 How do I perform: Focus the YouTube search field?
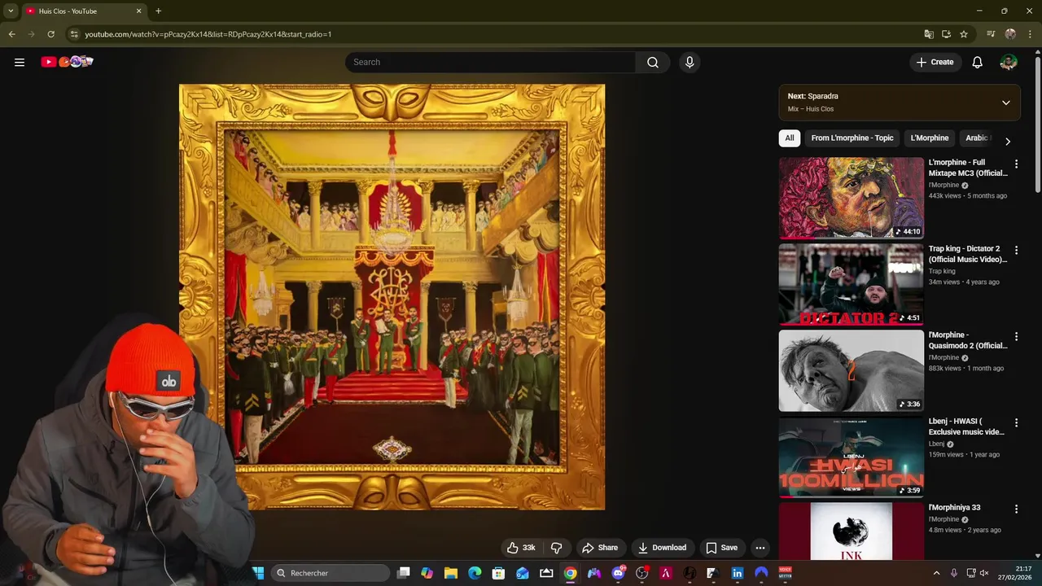click(490, 62)
